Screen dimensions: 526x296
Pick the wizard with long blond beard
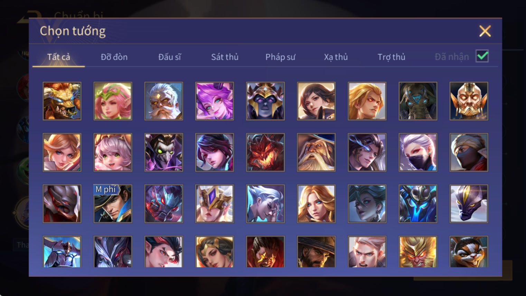316,152
